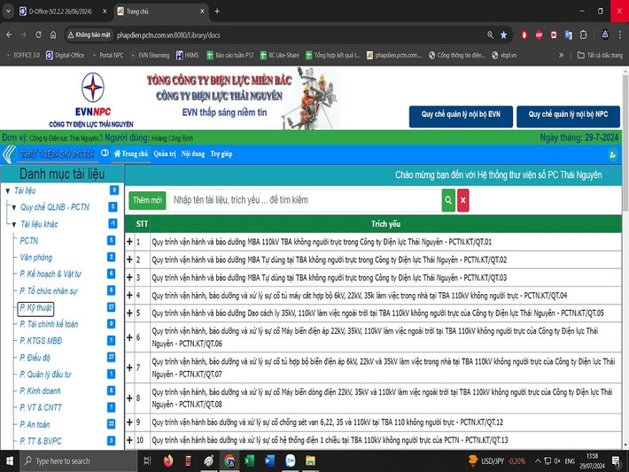
Task: Open the Portal NPC bookmark
Action: [107, 55]
